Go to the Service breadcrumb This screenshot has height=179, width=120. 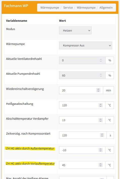(68, 8)
